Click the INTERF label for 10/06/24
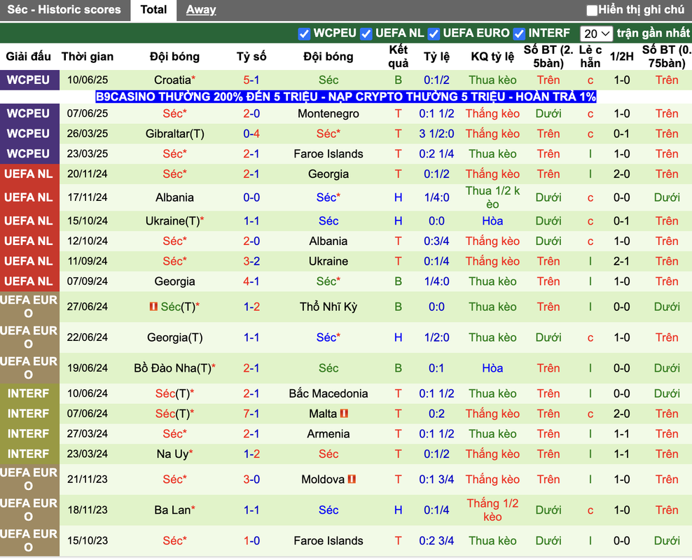The width and height of the screenshot is (692, 560). (x=29, y=393)
